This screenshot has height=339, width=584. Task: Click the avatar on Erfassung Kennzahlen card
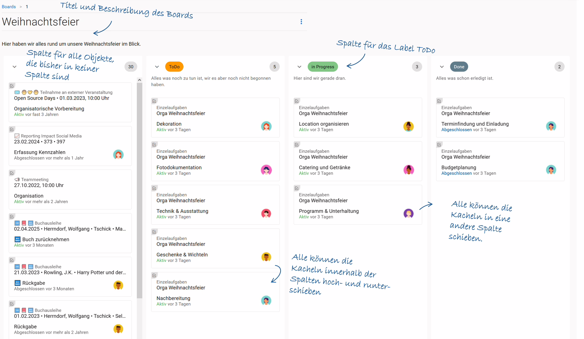coord(118,155)
